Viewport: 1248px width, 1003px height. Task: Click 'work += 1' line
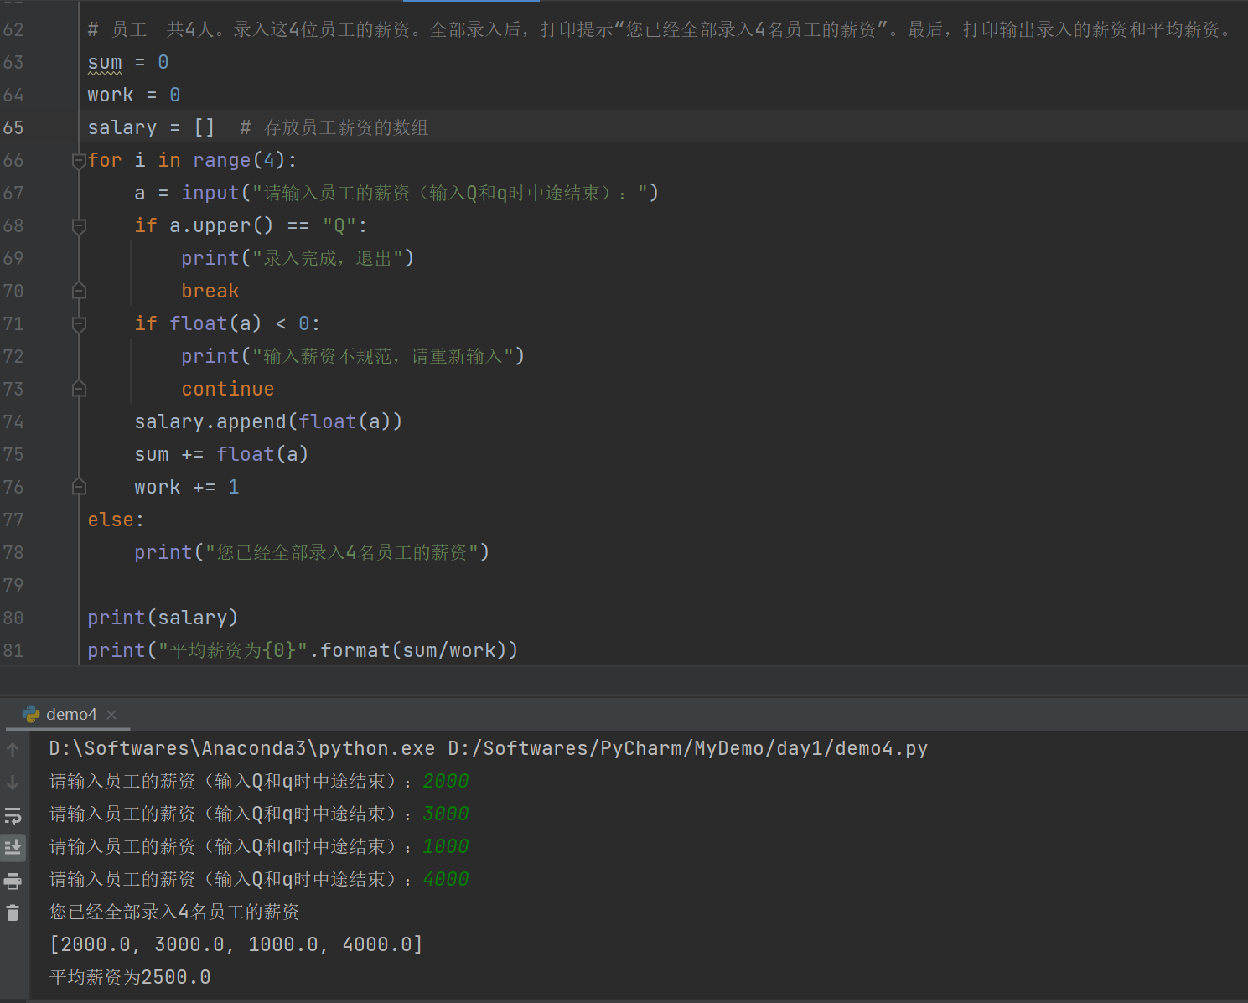(x=187, y=487)
